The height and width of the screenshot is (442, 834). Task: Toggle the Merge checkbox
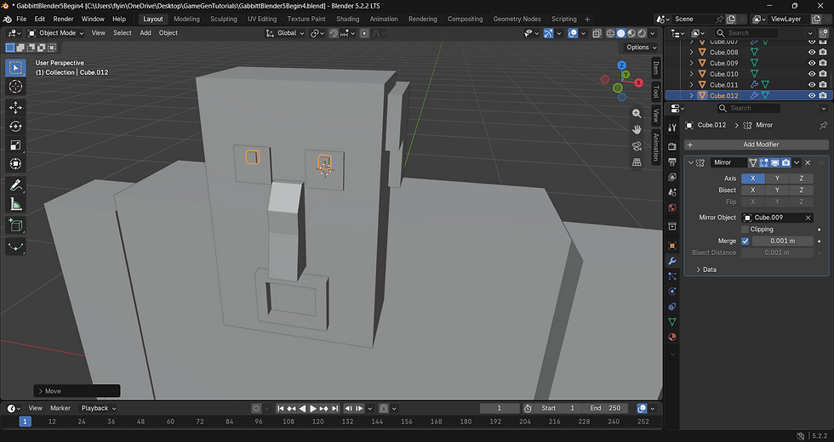[745, 241]
